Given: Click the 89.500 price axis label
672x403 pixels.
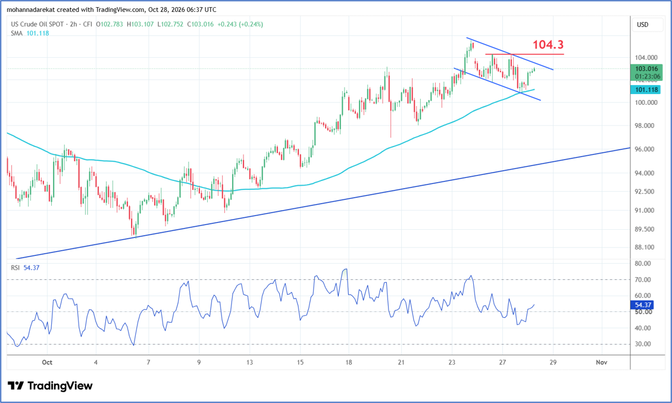Looking at the screenshot, I should point(644,229).
